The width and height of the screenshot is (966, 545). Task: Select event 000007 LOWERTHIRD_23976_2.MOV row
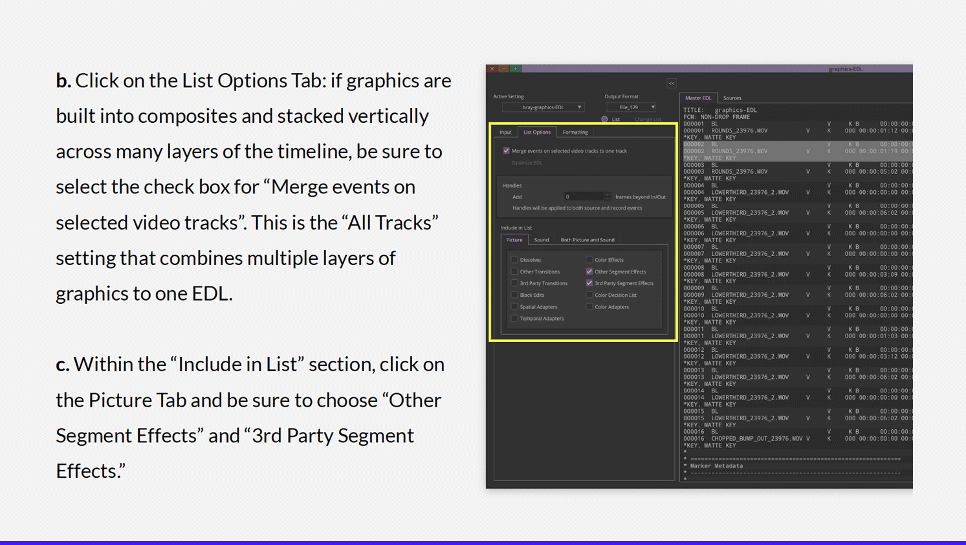pos(798,254)
